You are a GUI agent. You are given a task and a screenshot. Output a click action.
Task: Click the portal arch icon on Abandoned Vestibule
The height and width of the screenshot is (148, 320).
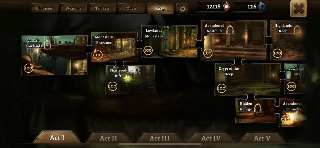coord(230,30)
